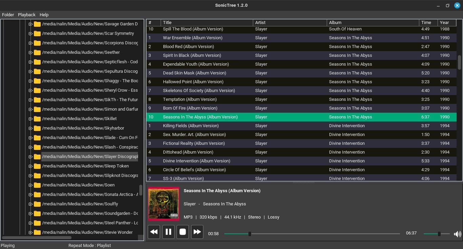
Task: Sort playlist by Title column header
Action: [207, 23]
